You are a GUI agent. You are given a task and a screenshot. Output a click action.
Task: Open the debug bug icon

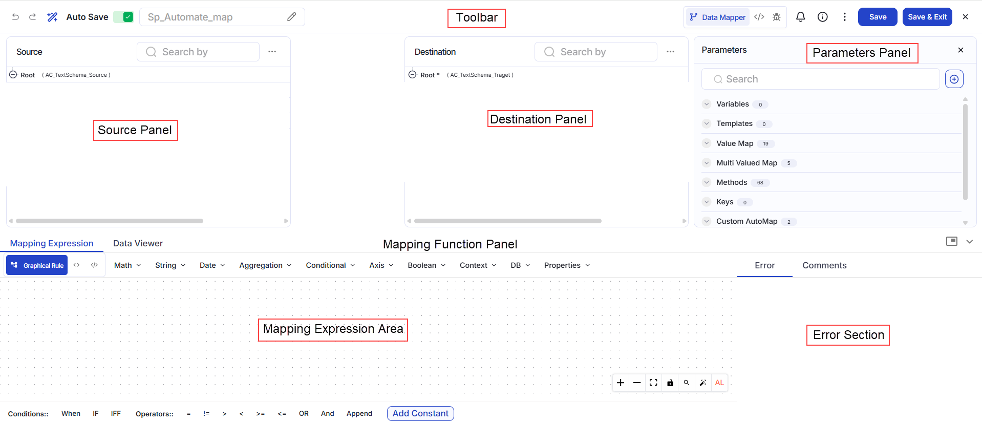(777, 17)
